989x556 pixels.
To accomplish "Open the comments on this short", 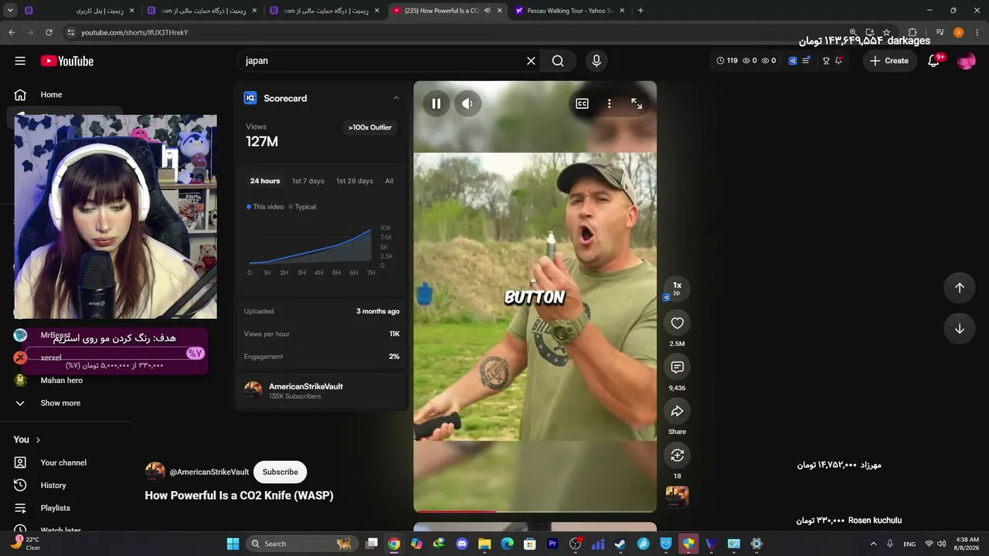I will tap(677, 367).
